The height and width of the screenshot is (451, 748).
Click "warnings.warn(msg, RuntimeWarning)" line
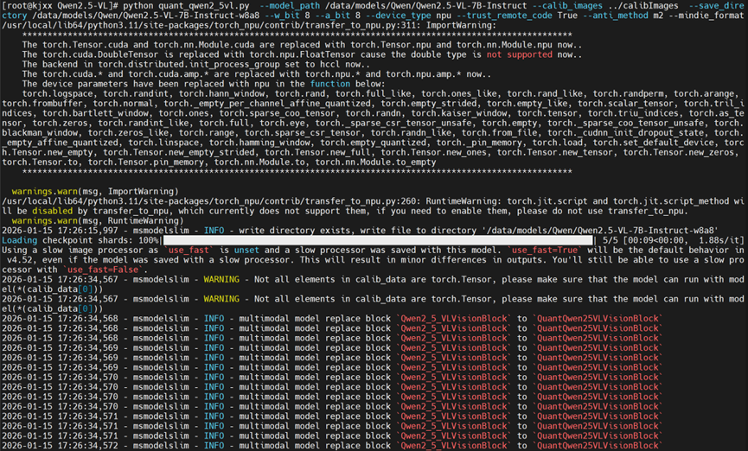tap(98, 220)
